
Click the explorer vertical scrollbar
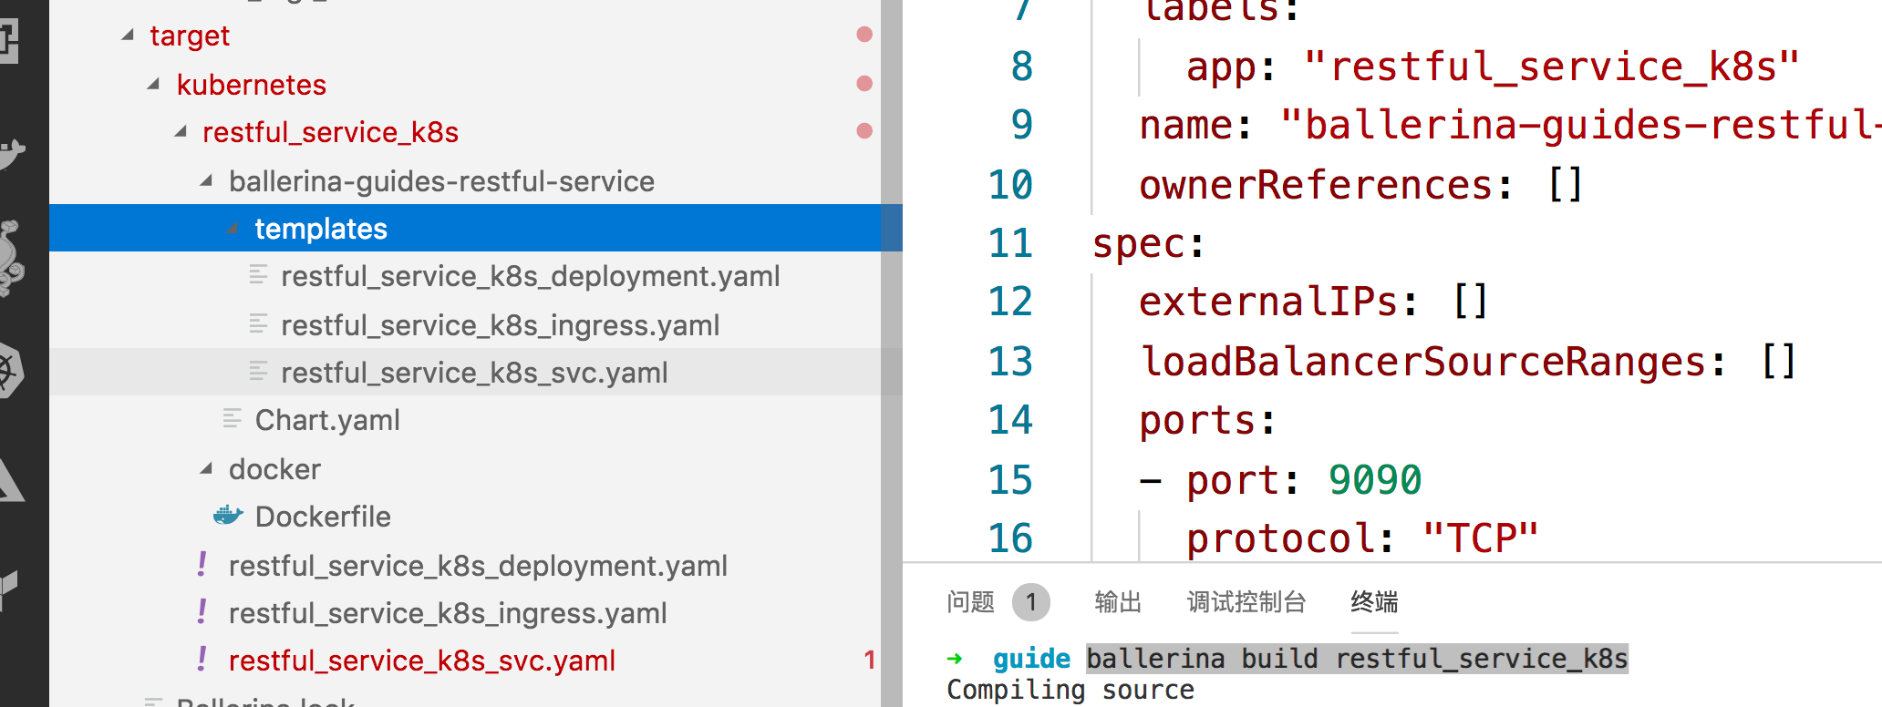892,353
